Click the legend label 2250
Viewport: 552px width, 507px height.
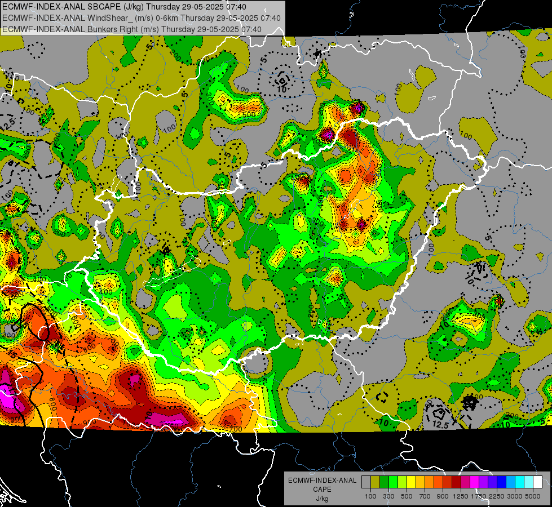[x=497, y=496]
